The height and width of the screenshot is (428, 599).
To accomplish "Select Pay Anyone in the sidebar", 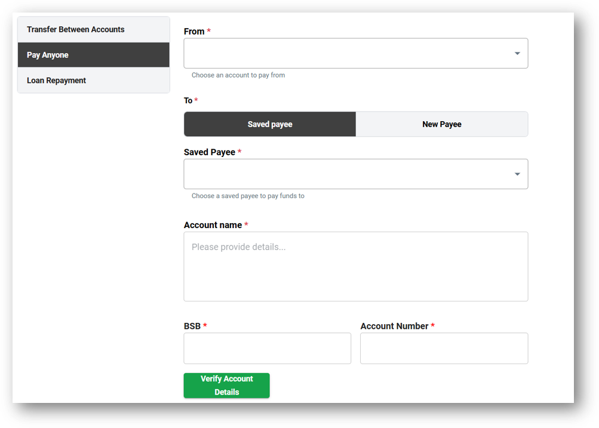I will [48, 55].
